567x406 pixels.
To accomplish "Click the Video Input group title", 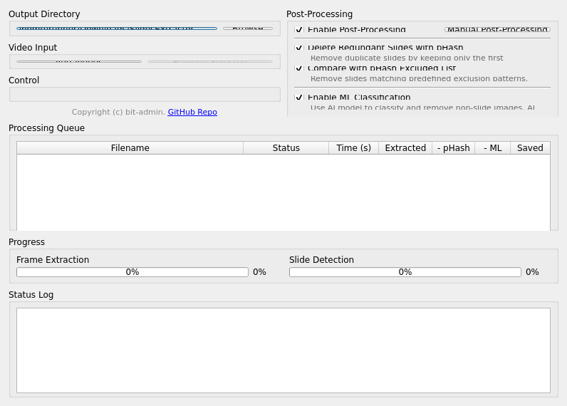I will tap(33, 48).
